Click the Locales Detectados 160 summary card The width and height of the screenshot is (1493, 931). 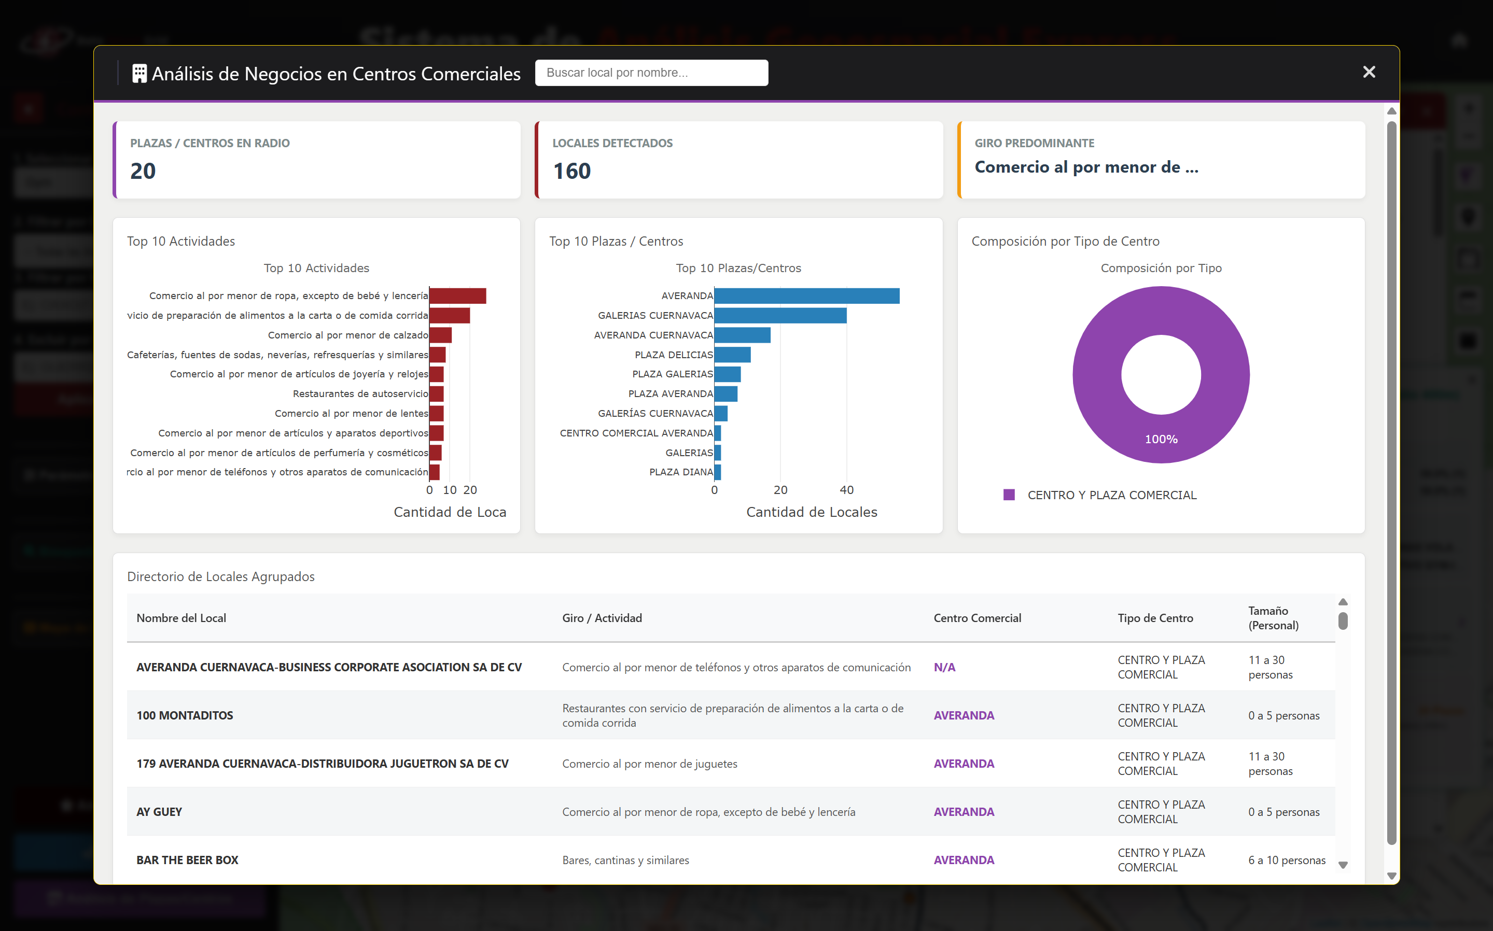pyautogui.click(x=738, y=160)
